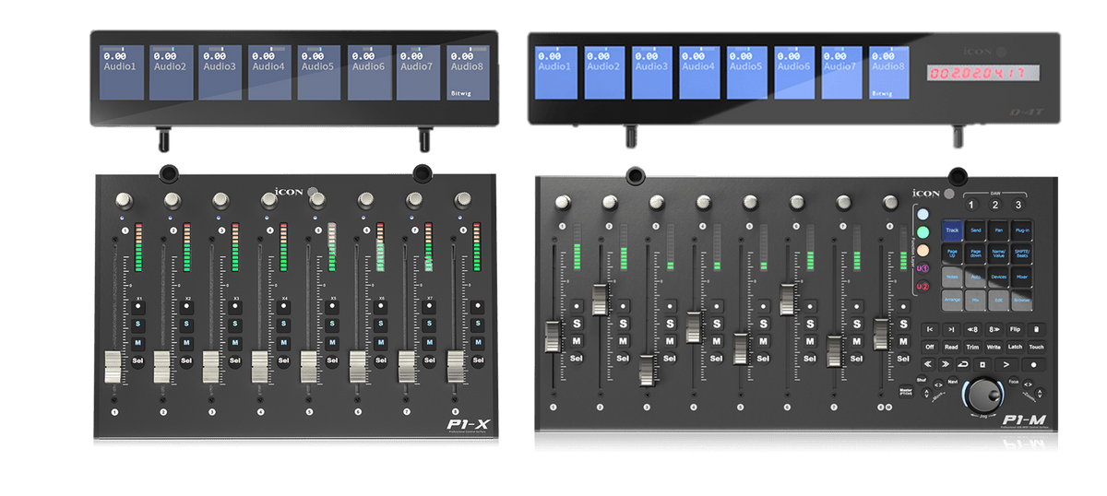This screenshot has width=1107, height=496.
Task: Set automation to Off on the P1-M
Action: pos(930,347)
